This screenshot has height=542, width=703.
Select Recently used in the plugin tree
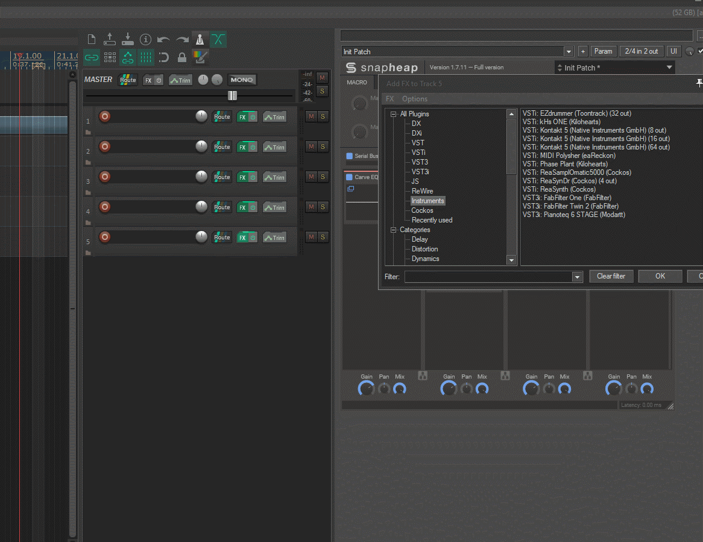point(432,220)
